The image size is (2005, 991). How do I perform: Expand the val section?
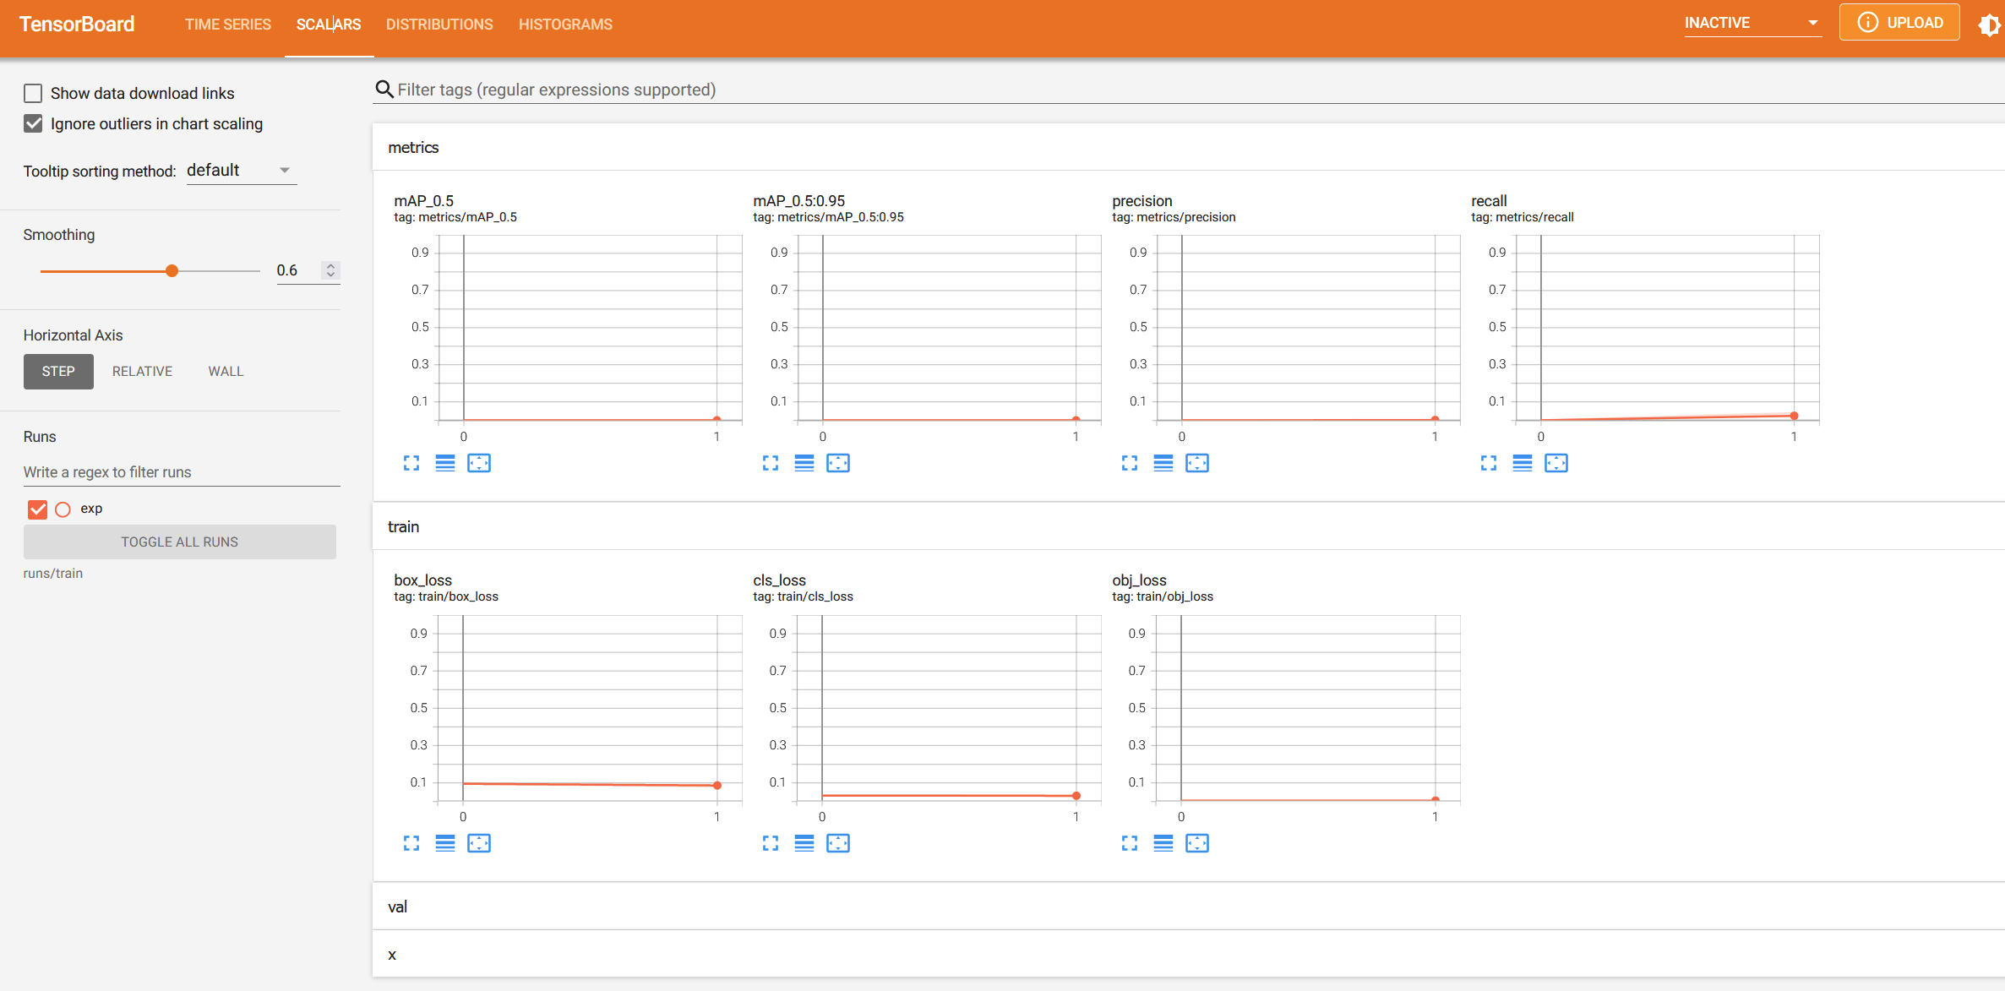(1188, 907)
